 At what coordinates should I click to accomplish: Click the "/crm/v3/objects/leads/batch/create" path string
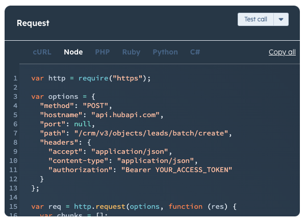click(151, 133)
